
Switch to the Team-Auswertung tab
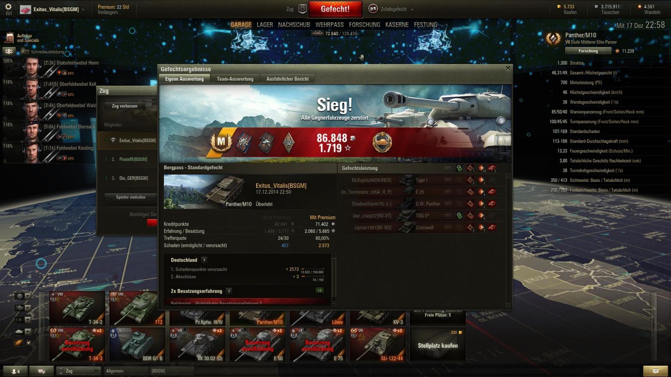235,79
